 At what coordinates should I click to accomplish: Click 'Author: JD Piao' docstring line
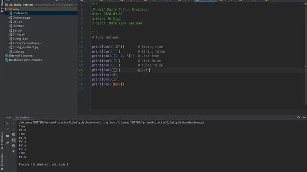coord(106,19)
